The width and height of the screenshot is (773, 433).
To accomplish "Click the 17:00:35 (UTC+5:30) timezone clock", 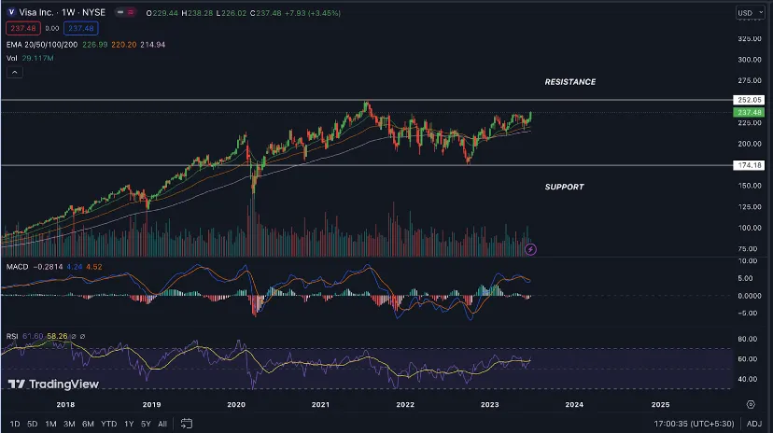I will tap(695, 424).
